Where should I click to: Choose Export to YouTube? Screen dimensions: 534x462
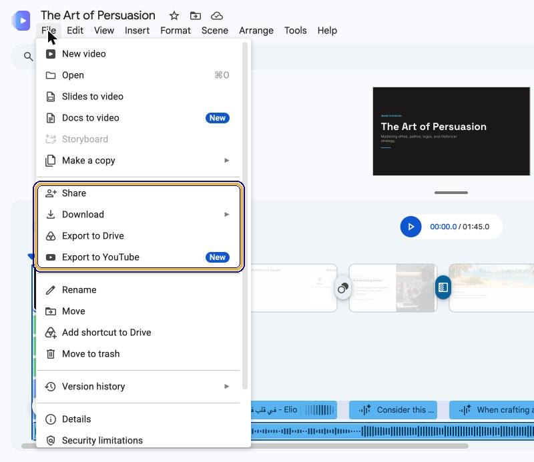[x=139, y=257]
